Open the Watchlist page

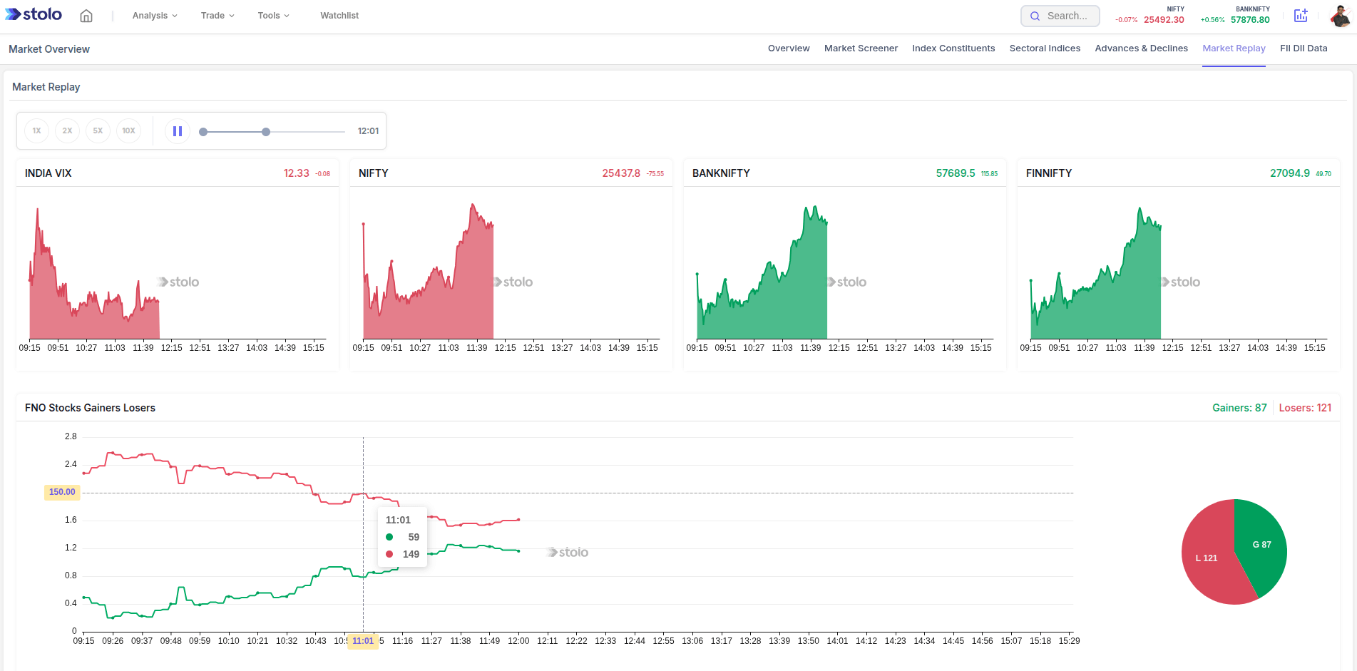[339, 15]
